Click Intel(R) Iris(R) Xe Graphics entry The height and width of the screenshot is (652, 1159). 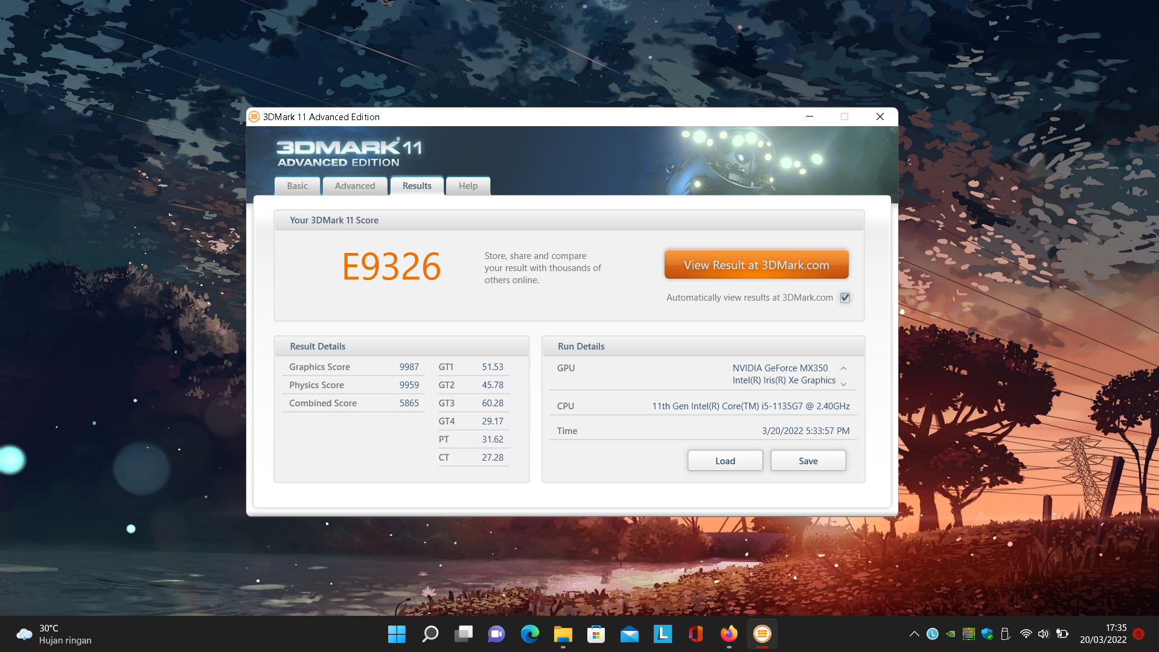pyautogui.click(x=784, y=380)
